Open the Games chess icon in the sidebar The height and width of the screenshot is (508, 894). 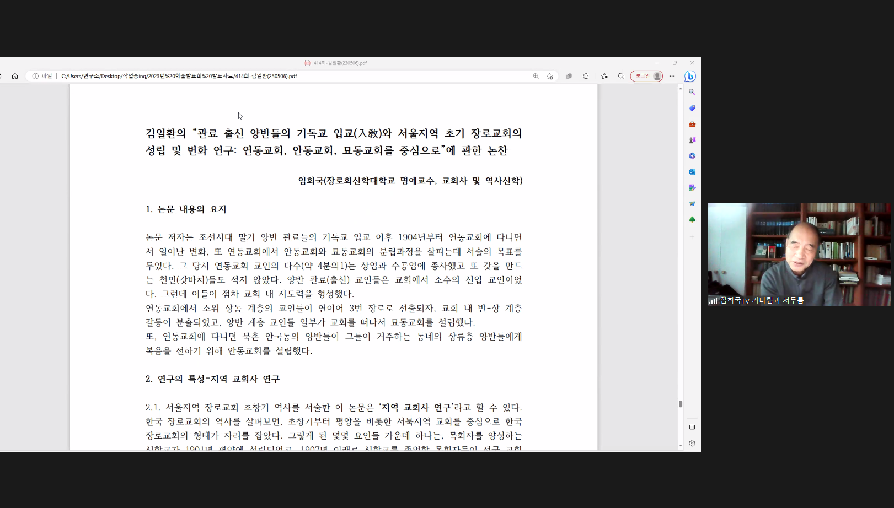point(692,140)
